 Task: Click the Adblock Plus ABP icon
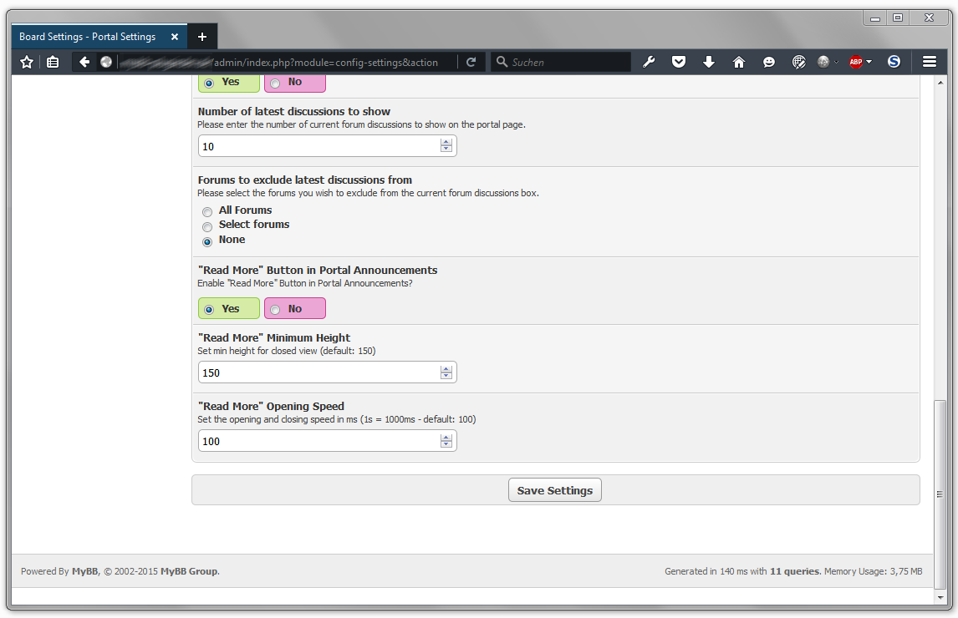click(x=855, y=62)
